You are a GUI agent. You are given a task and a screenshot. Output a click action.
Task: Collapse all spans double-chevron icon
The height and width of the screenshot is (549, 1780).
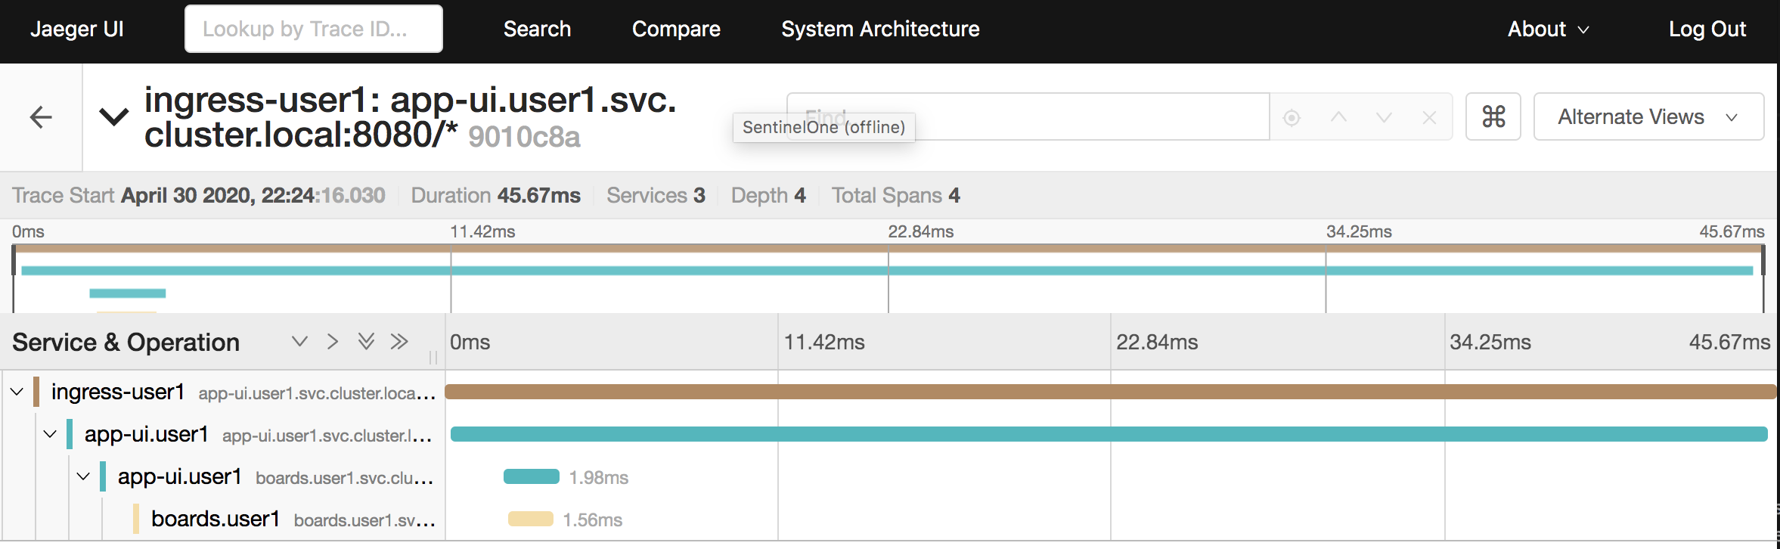399,342
